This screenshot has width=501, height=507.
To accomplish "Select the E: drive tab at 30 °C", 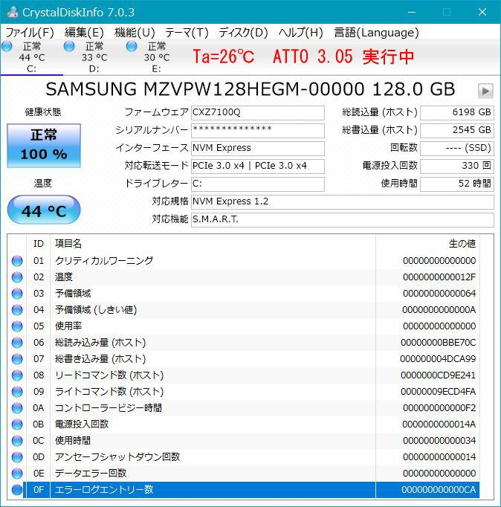I will point(156,57).
